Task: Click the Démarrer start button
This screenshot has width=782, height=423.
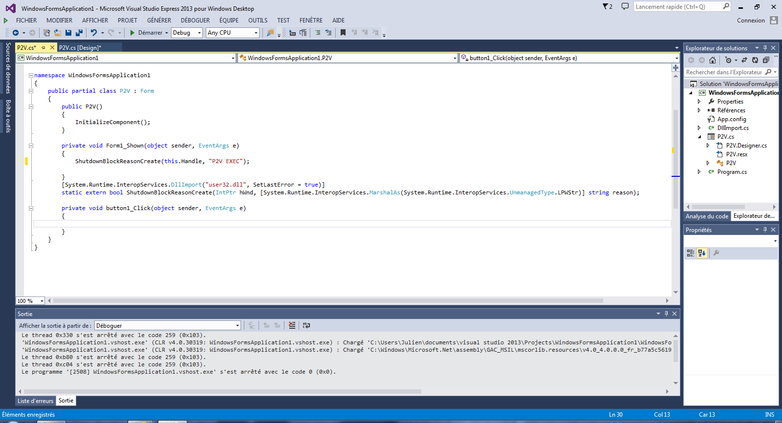Action: click(x=149, y=33)
